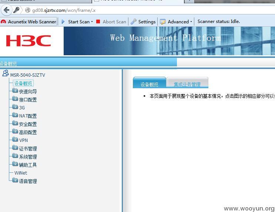Click the globe icon in the address bar
This screenshot has width=275, height=212.
pos(28,10)
